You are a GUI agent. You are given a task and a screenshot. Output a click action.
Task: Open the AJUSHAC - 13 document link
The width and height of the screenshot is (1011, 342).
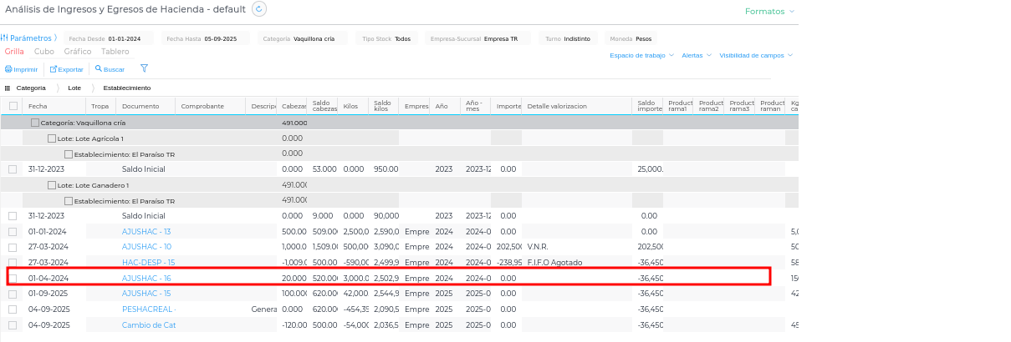point(146,231)
